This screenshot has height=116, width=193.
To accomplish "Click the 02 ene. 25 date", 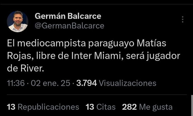I will [x=50, y=83].
